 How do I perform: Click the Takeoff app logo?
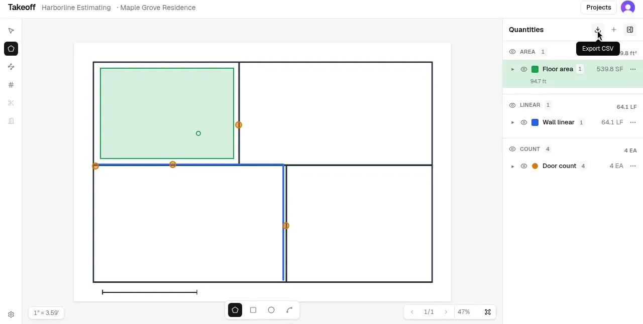(x=22, y=8)
